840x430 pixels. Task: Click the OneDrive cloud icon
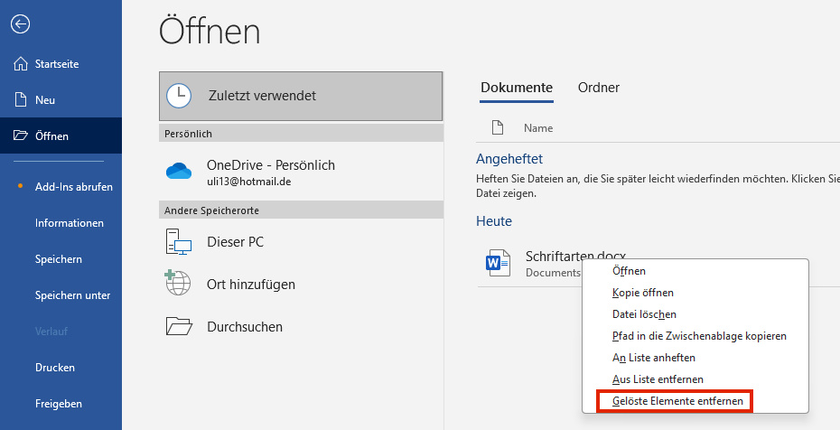pos(179,171)
